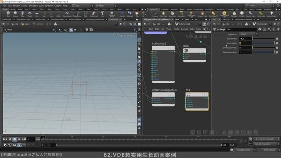Jump to the first frame
The image size is (281, 158).
(5, 139)
